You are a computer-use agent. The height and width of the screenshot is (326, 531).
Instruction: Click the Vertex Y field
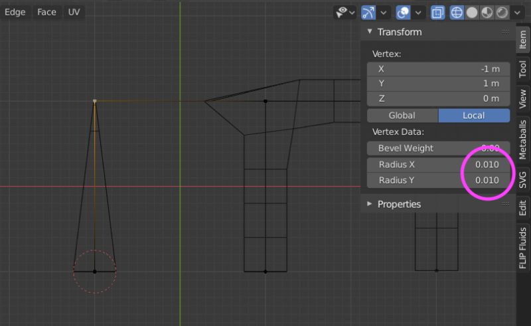438,84
